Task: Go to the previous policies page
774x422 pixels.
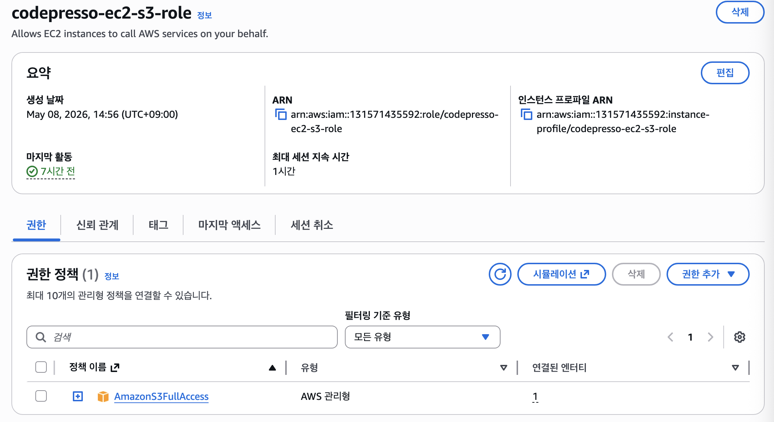Action: (670, 337)
